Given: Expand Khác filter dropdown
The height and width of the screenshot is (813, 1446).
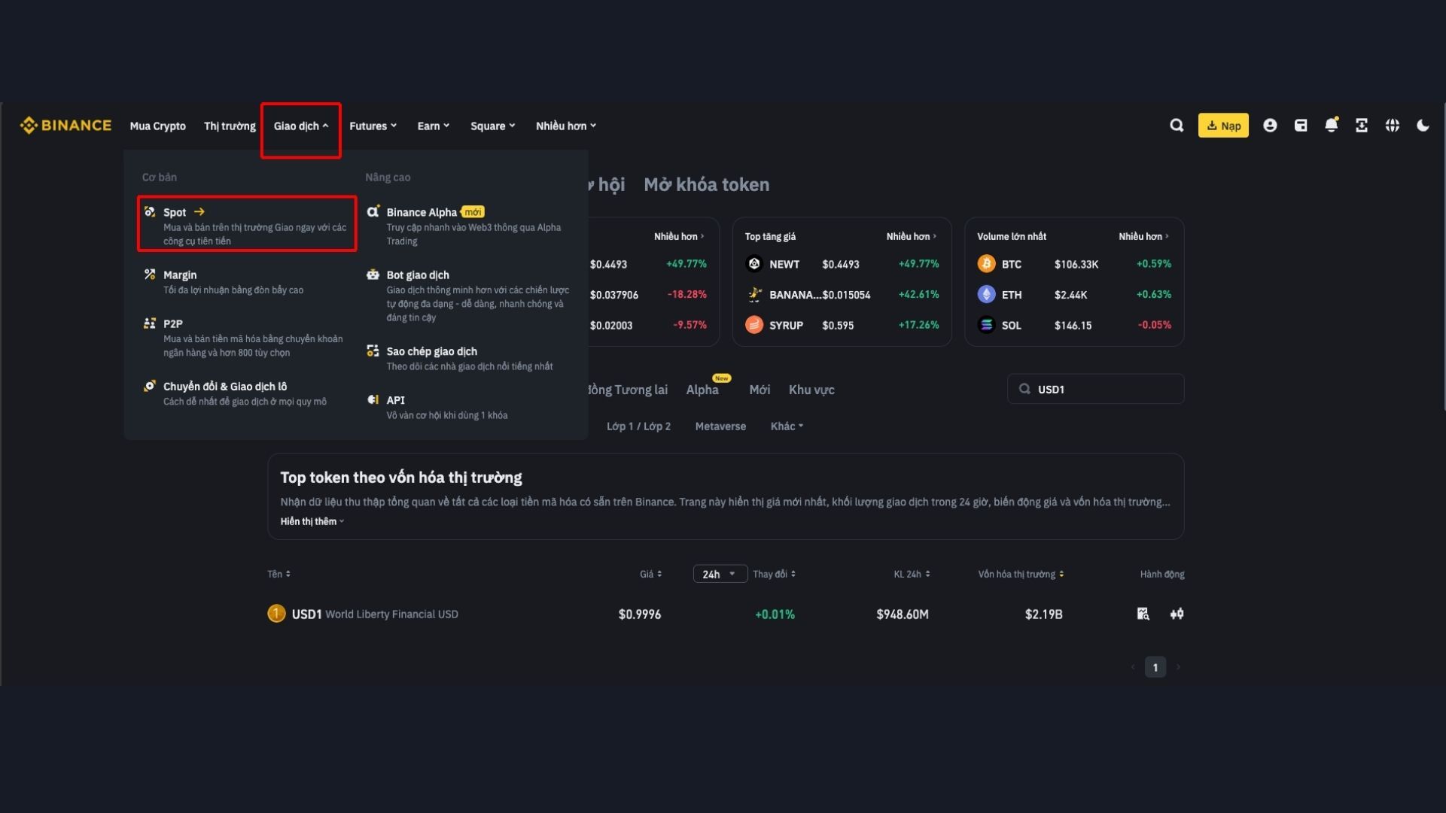Looking at the screenshot, I should click(787, 426).
